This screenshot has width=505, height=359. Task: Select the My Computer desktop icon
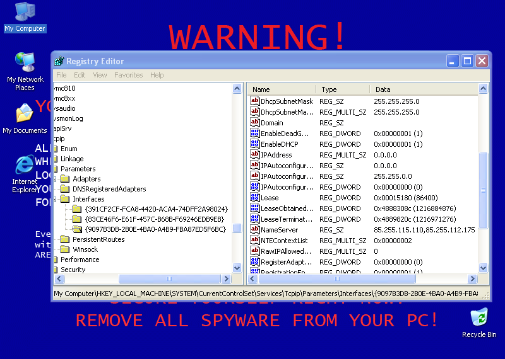click(25, 17)
